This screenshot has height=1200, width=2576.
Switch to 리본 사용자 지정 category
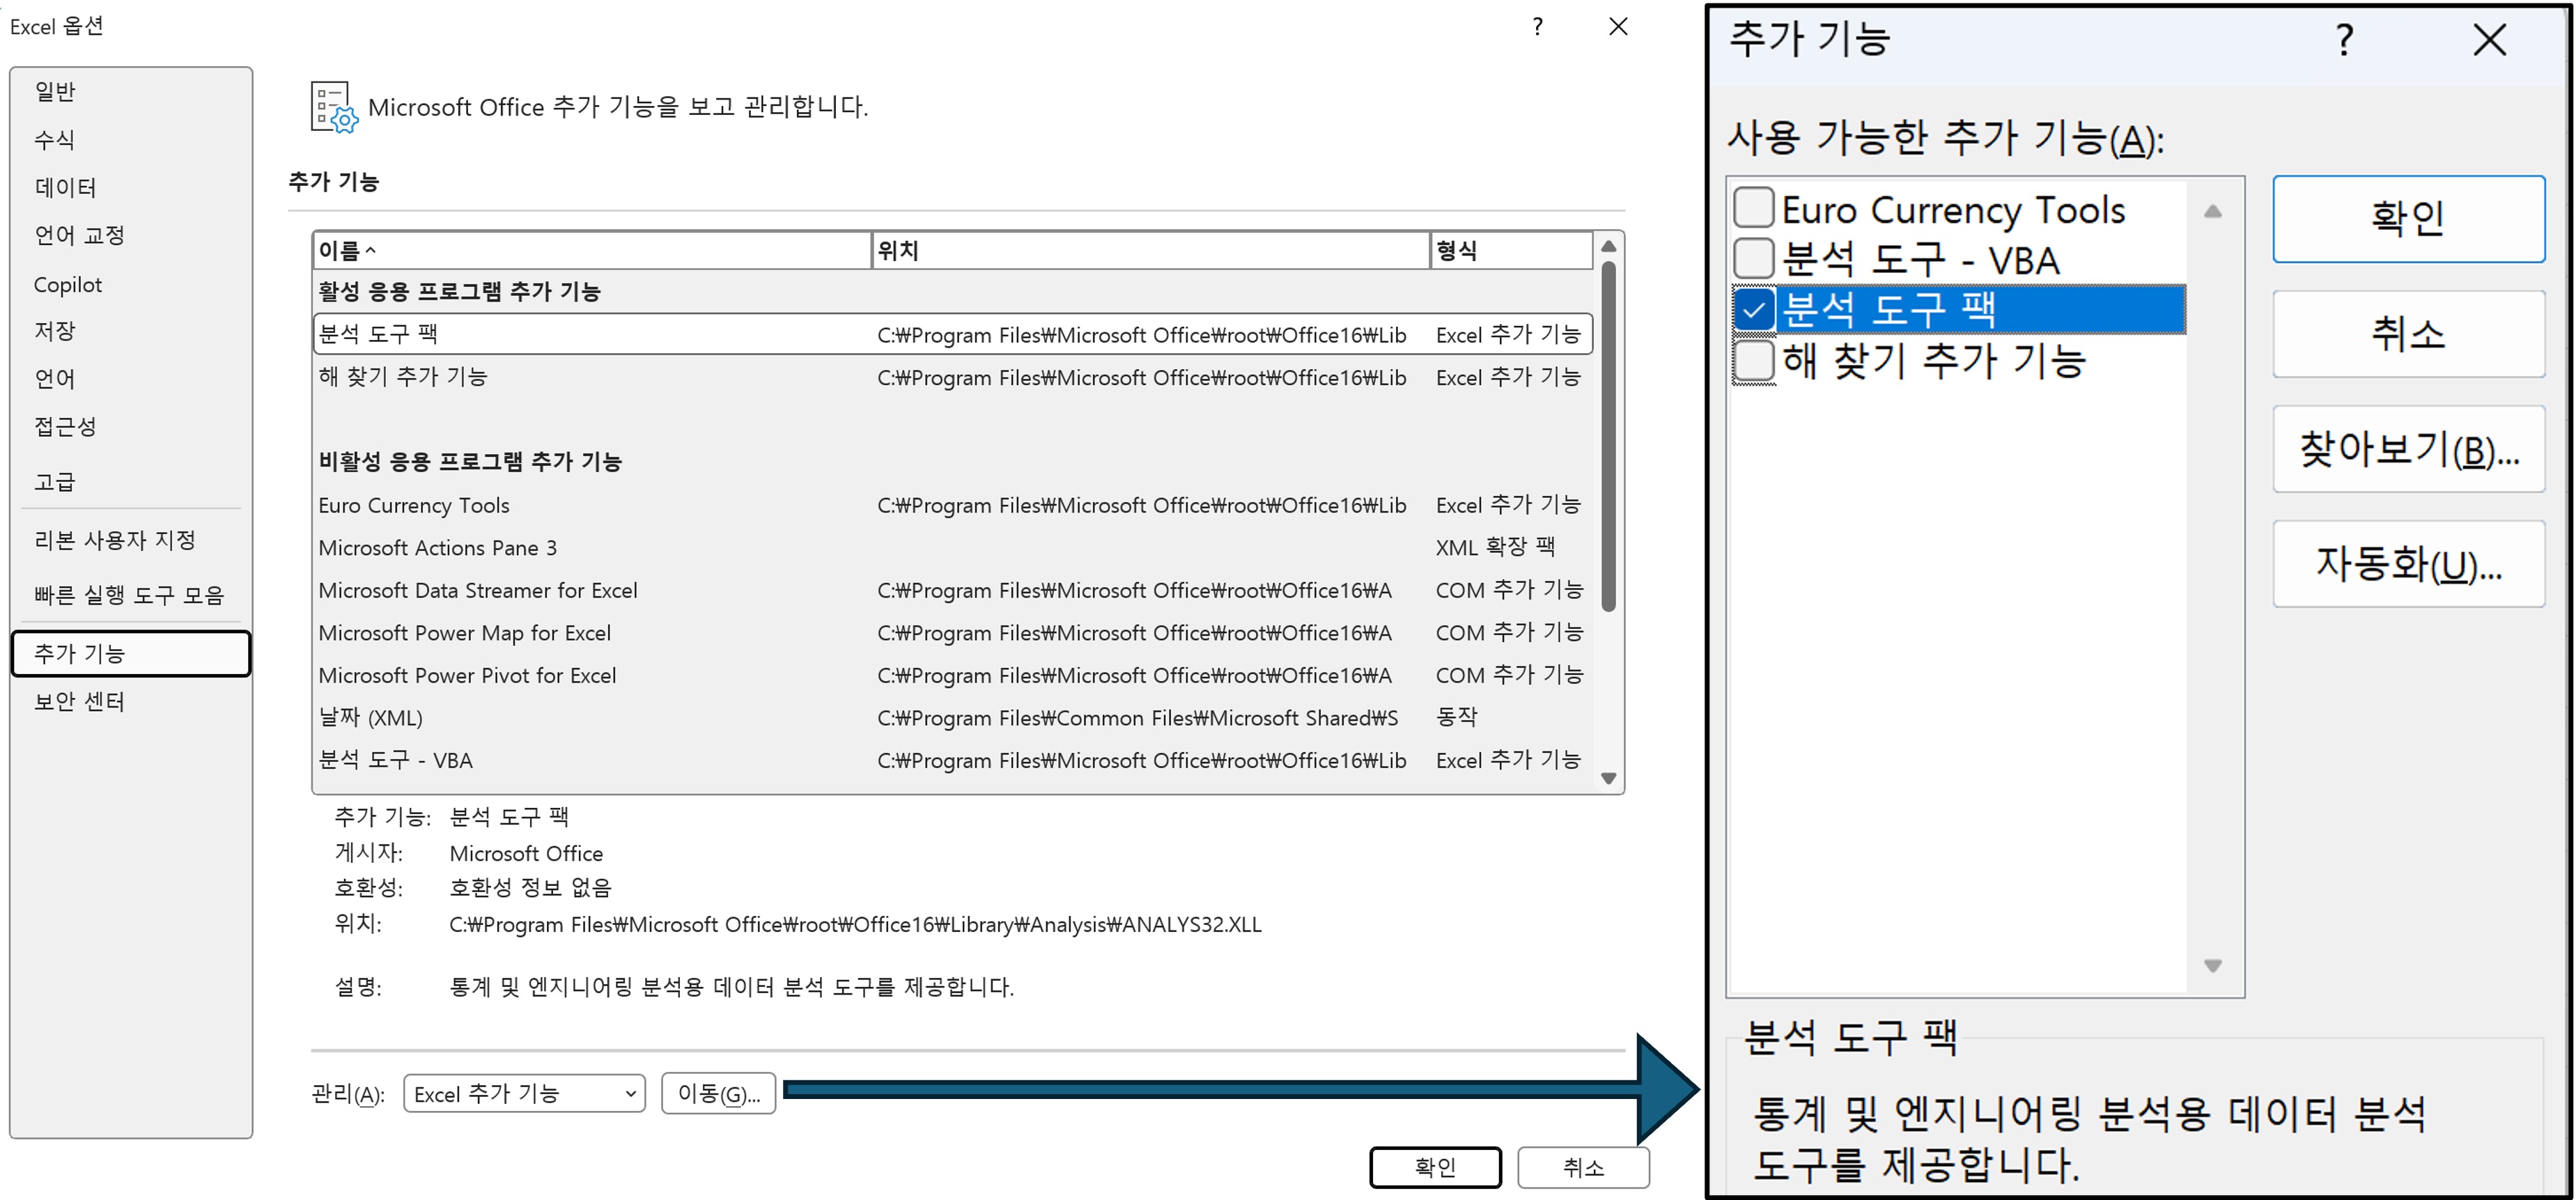(115, 540)
